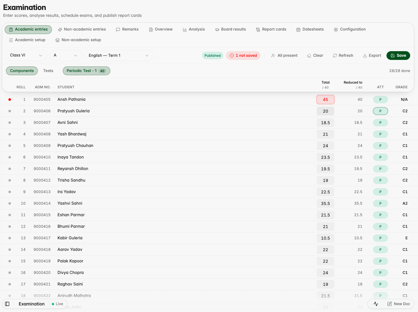Refresh the entries list
418x312 pixels.
click(343, 56)
